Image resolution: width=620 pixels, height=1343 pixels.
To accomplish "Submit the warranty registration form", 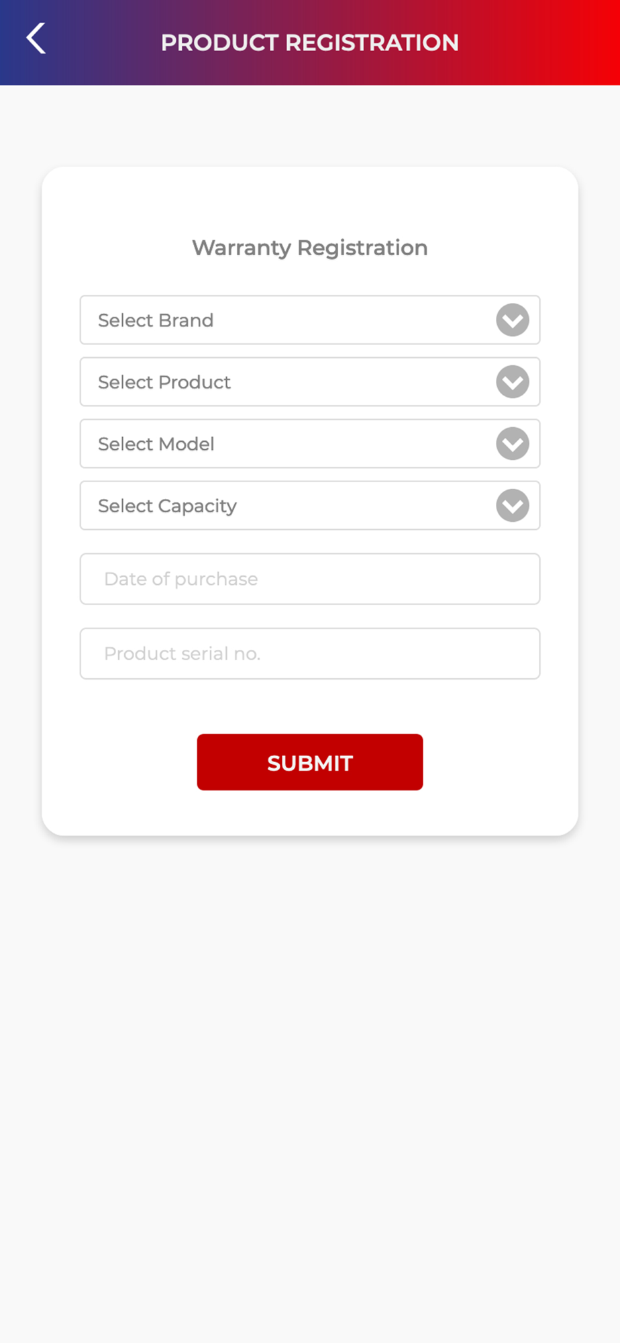I will (310, 762).
